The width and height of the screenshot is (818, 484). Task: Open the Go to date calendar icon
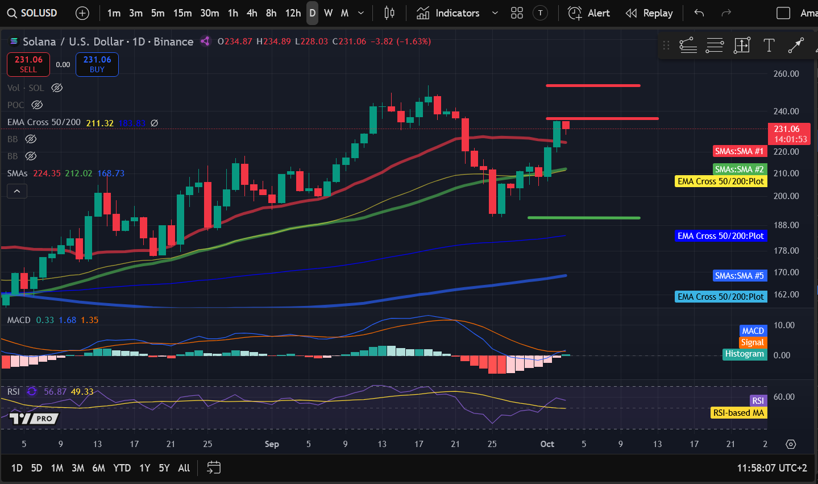[x=214, y=468]
